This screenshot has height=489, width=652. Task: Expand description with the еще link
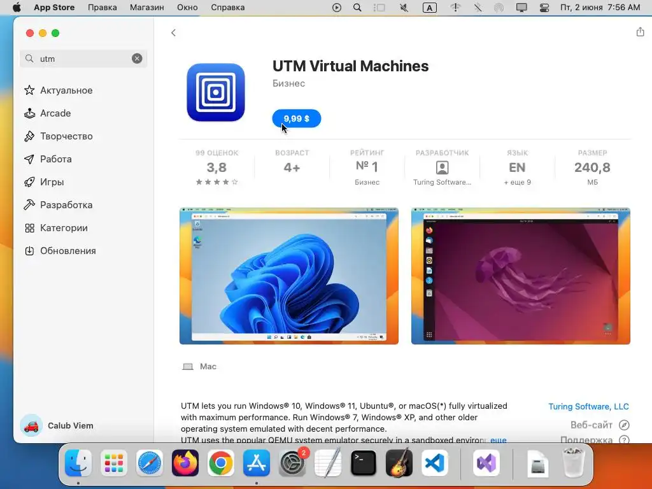point(498,439)
